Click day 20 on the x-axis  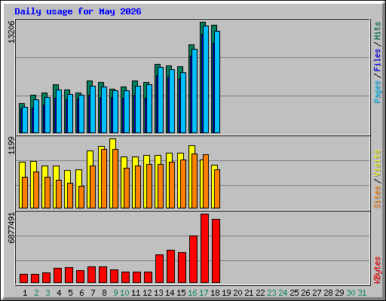[237, 293]
